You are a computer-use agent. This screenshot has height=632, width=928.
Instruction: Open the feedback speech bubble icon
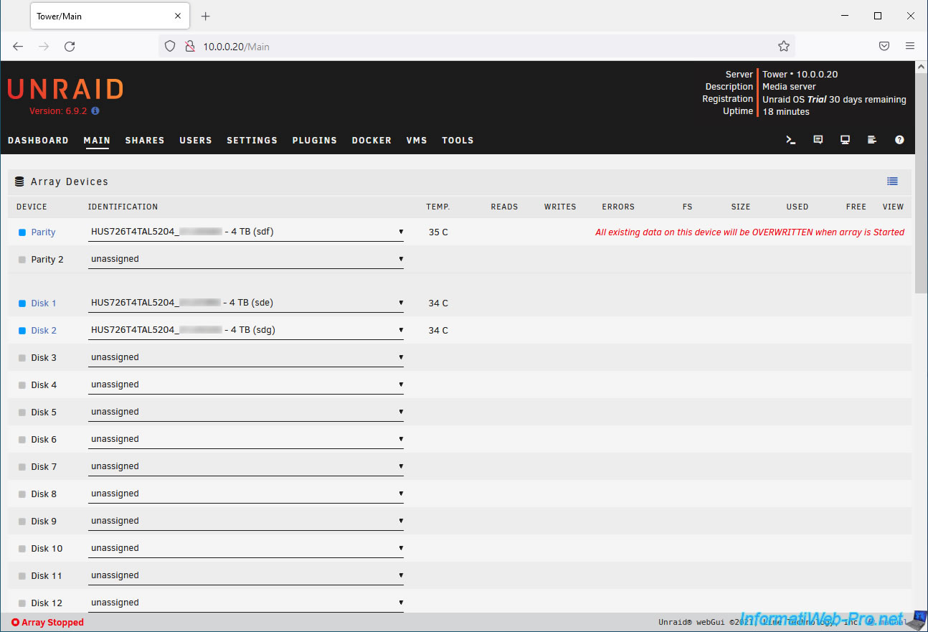click(818, 140)
